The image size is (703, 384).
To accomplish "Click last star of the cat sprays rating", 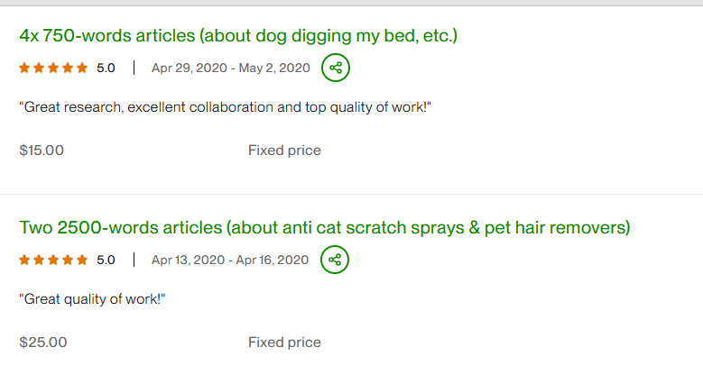I will pyautogui.click(x=82, y=260).
